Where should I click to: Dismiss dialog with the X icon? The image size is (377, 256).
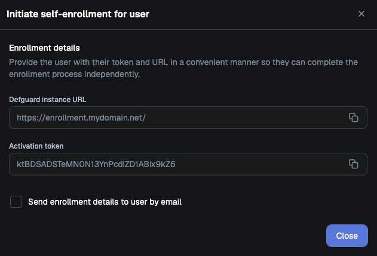(x=361, y=14)
